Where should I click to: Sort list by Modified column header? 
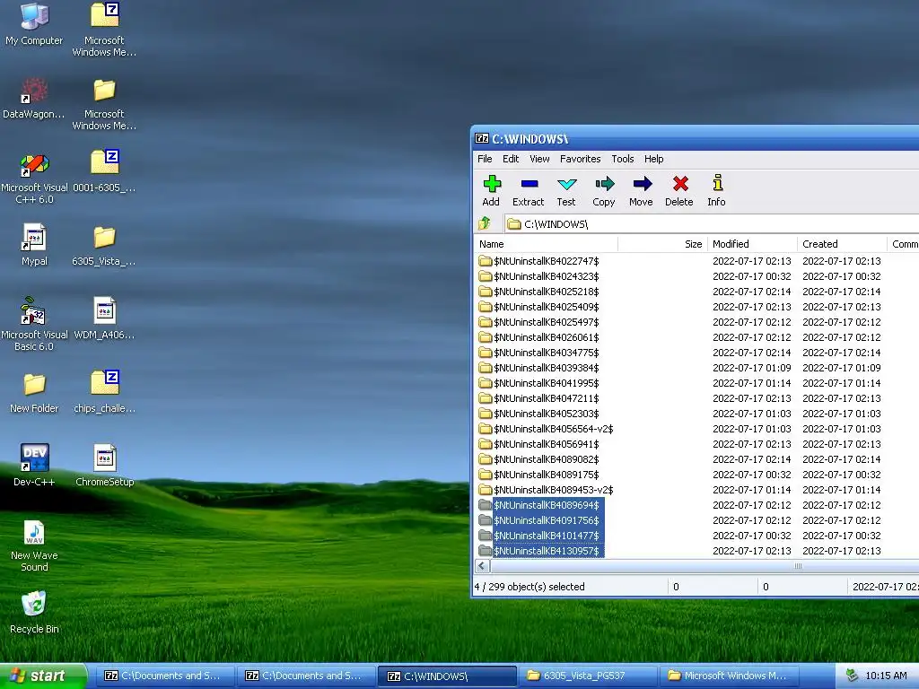(752, 244)
